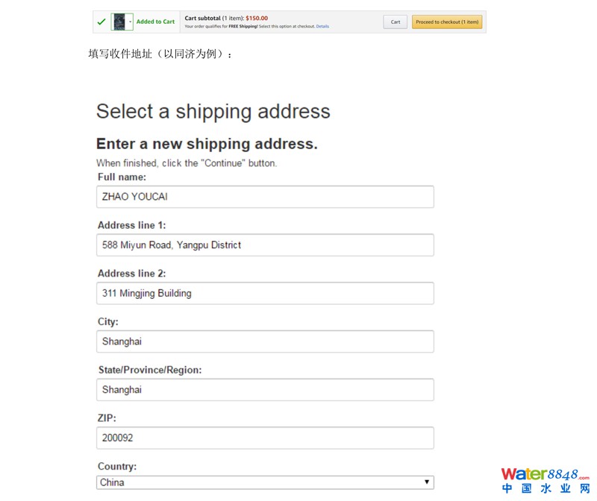Viewport: 597px width, 501px height.
Task: Open the free shipping Details link
Action: [x=322, y=27]
